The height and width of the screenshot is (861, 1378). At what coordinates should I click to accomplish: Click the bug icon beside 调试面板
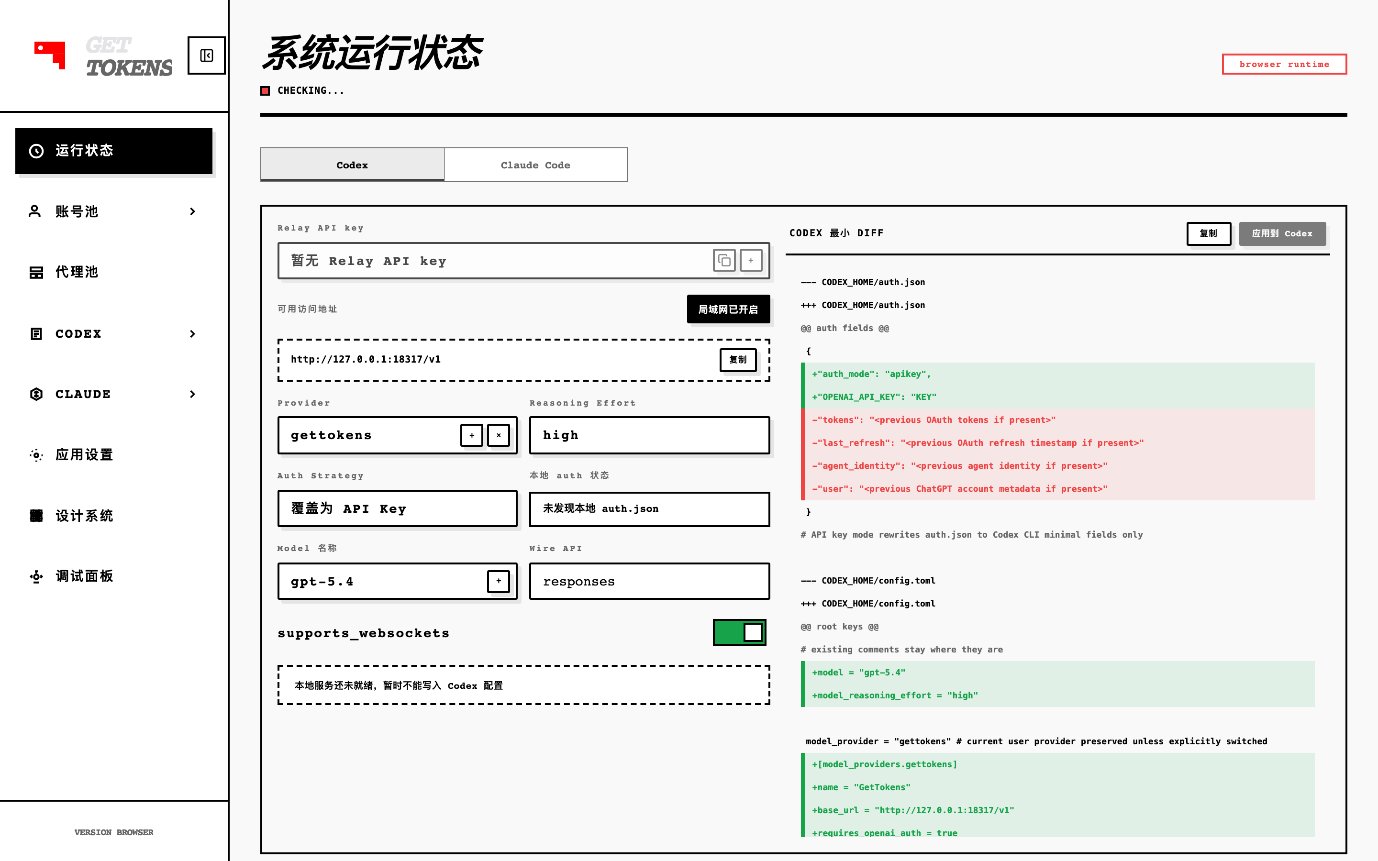(36, 576)
